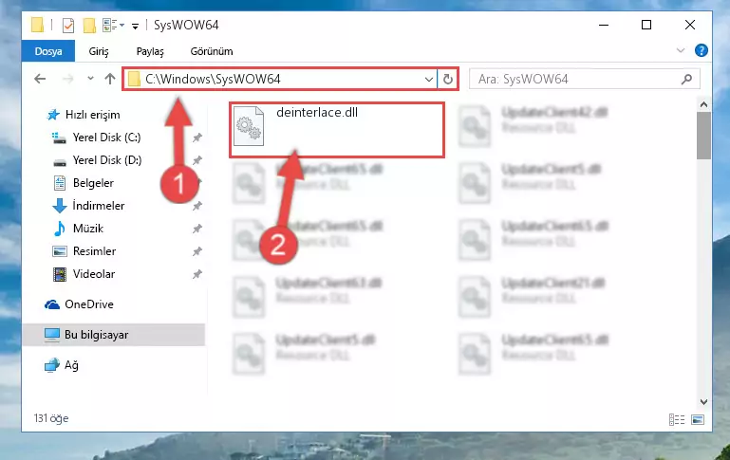This screenshot has width=730, height=460.
Task: Click the vertical scrollbar thumb
Action: [703, 136]
